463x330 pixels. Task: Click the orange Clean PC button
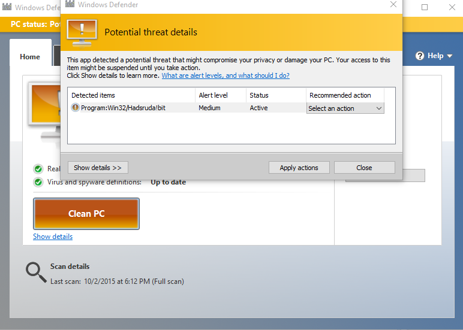[x=86, y=214]
